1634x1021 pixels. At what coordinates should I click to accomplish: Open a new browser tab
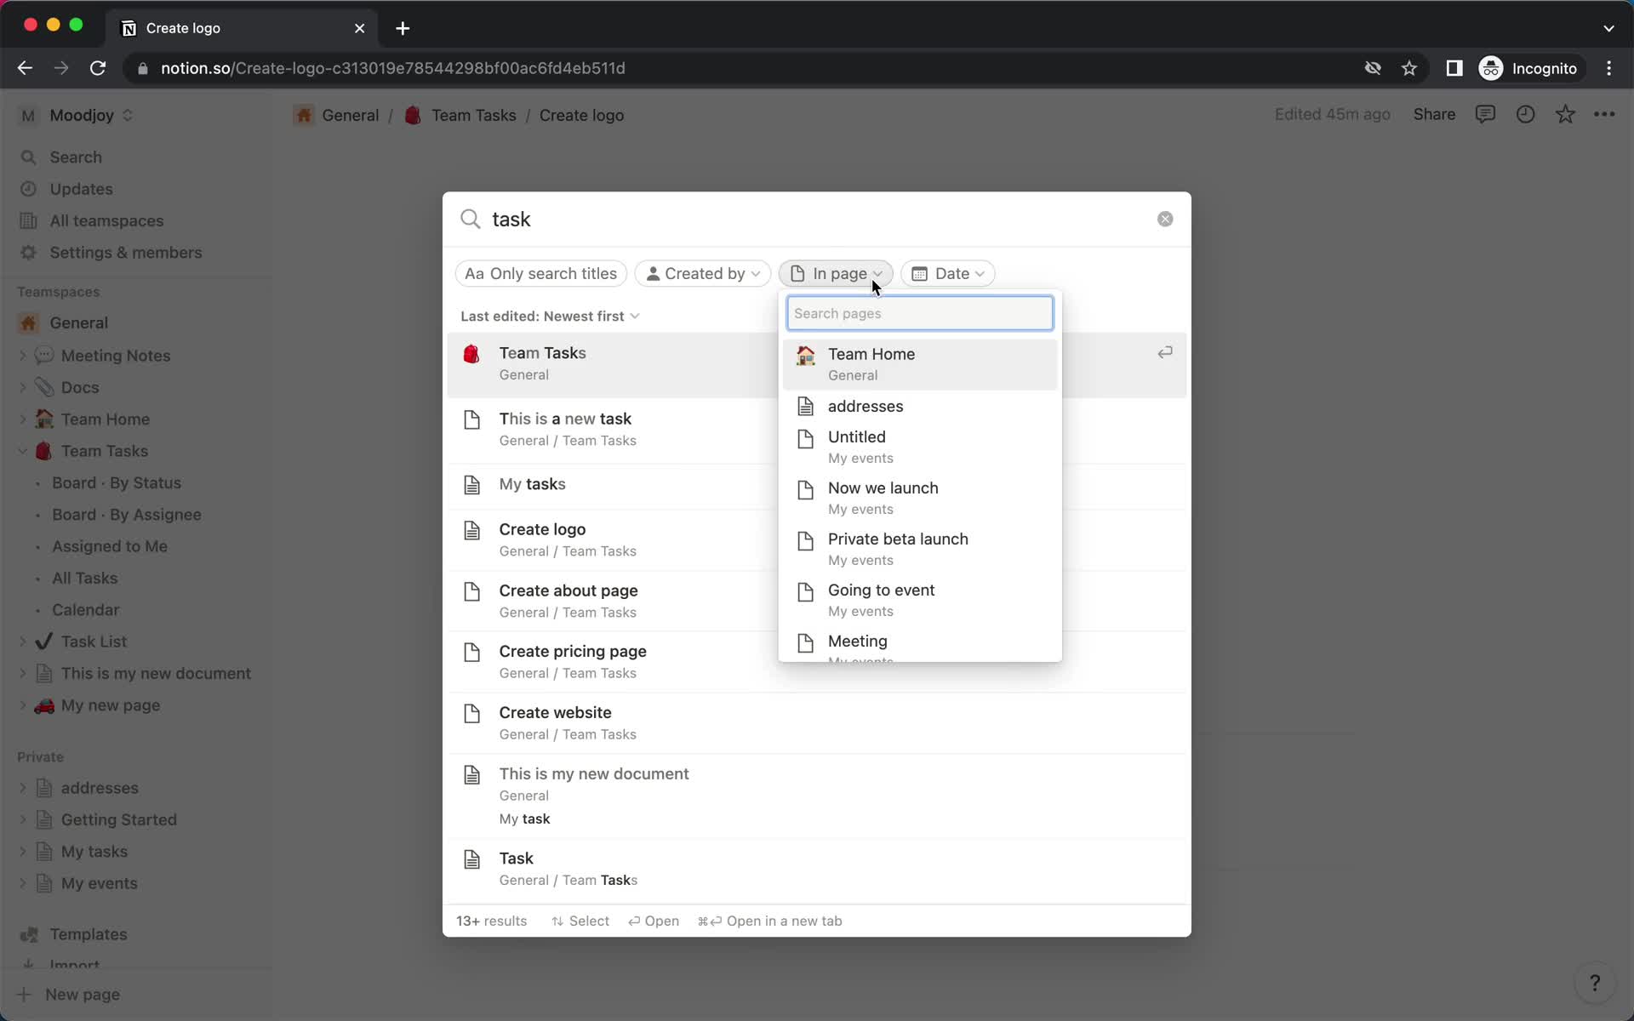pyautogui.click(x=403, y=28)
